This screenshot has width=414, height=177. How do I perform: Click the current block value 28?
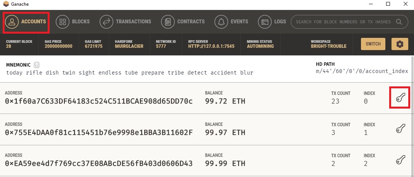(x=9, y=46)
